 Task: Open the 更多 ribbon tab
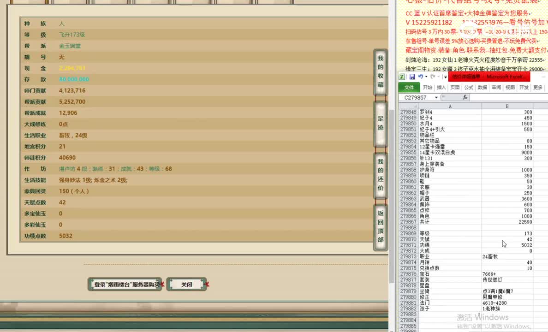[538, 87]
